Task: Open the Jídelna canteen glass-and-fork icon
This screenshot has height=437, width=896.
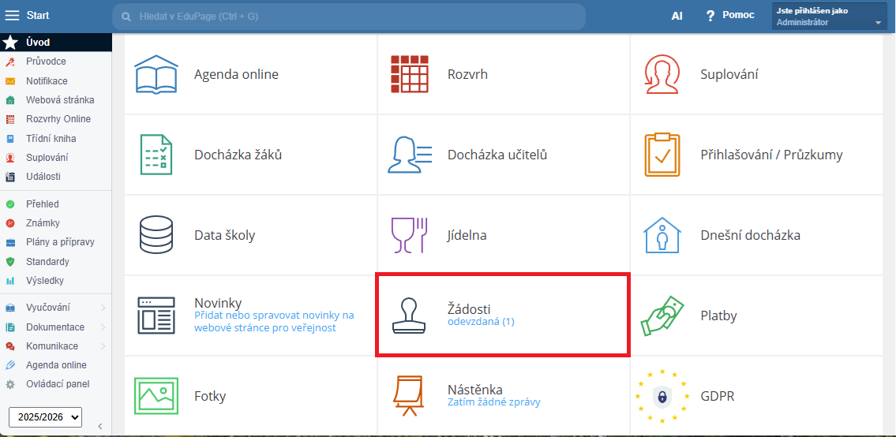Action: [x=410, y=235]
